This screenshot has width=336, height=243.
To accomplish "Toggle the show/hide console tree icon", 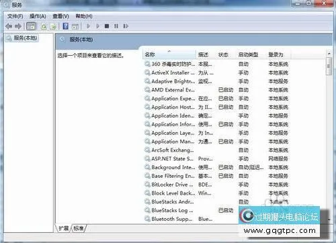I will click(x=31, y=26).
